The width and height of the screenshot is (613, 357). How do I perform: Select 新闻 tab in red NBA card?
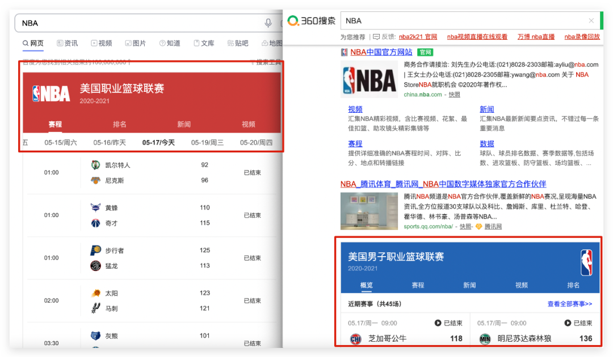click(x=184, y=125)
